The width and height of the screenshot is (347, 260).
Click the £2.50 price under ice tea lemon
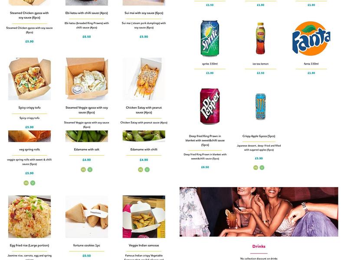click(261, 73)
